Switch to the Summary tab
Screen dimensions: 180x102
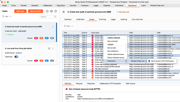[68, 20]
